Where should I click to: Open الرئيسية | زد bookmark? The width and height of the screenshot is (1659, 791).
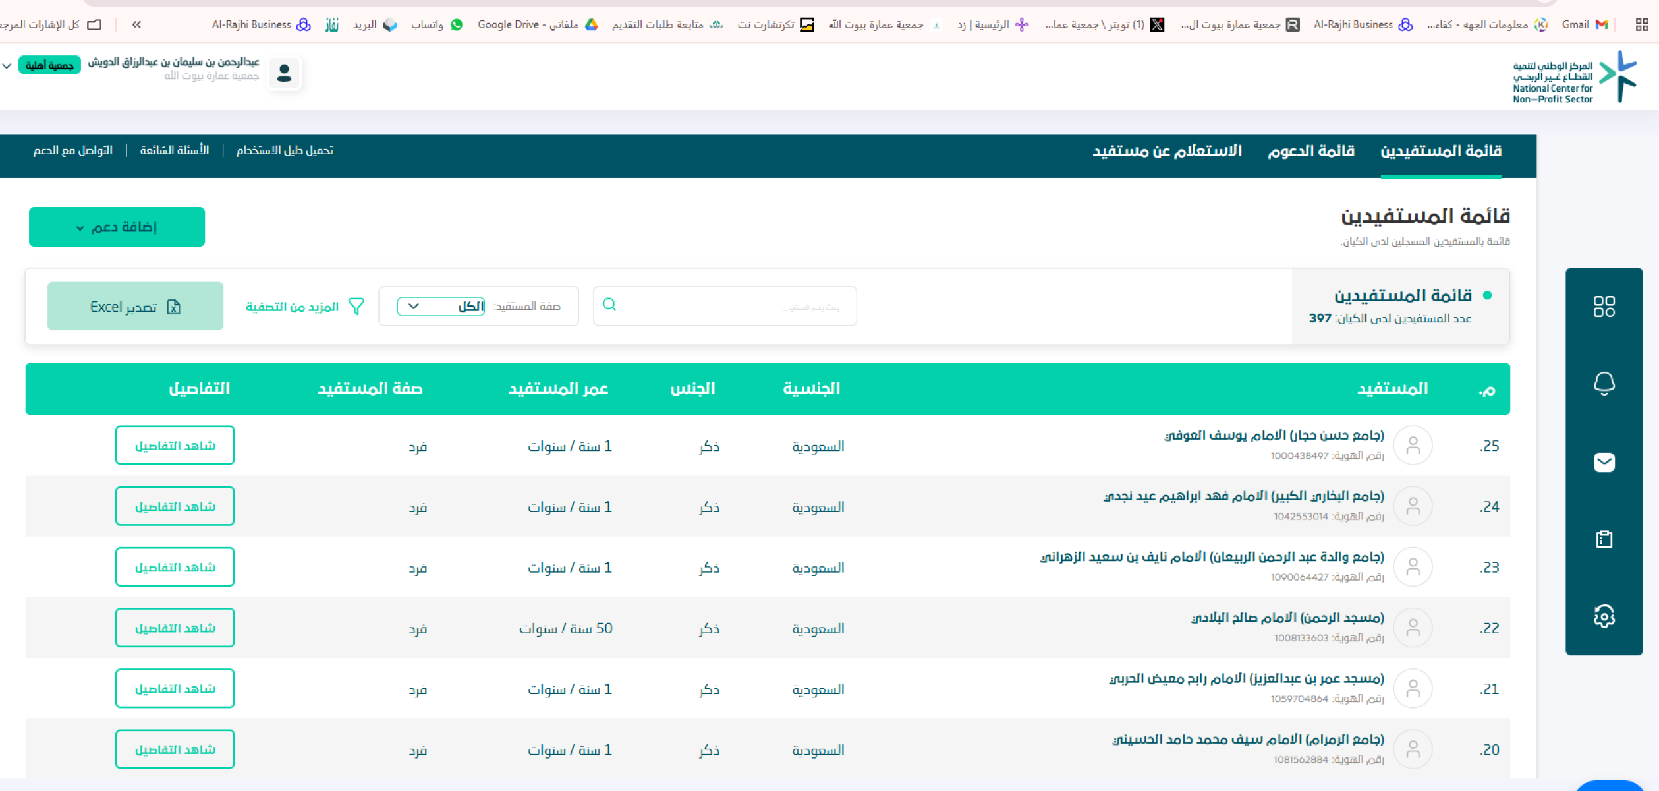click(x=993, y=24)
